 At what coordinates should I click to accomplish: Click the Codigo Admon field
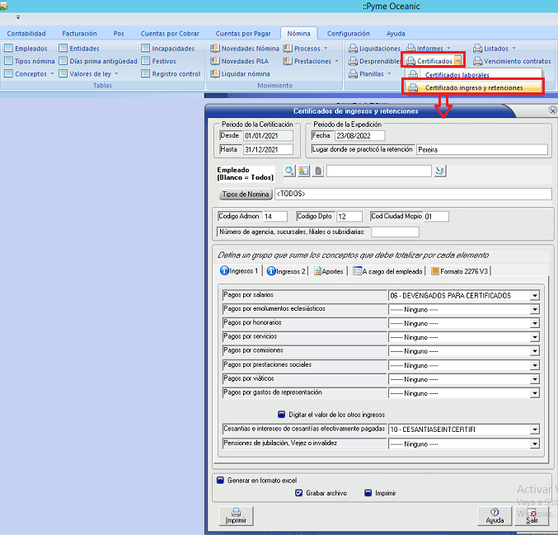274,217
